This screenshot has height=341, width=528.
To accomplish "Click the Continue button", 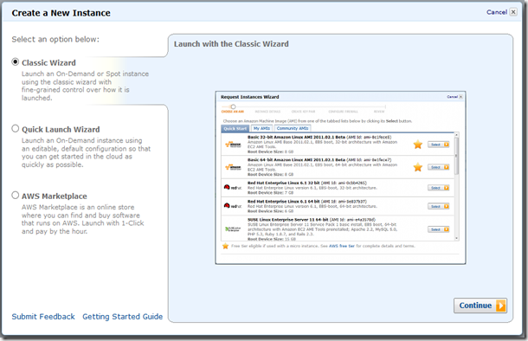I will pos(480,306).
